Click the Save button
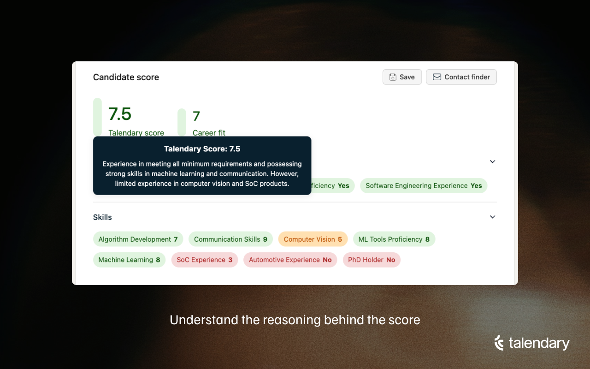This screenshot has width=590, height=369. click(x=402, y=77)
